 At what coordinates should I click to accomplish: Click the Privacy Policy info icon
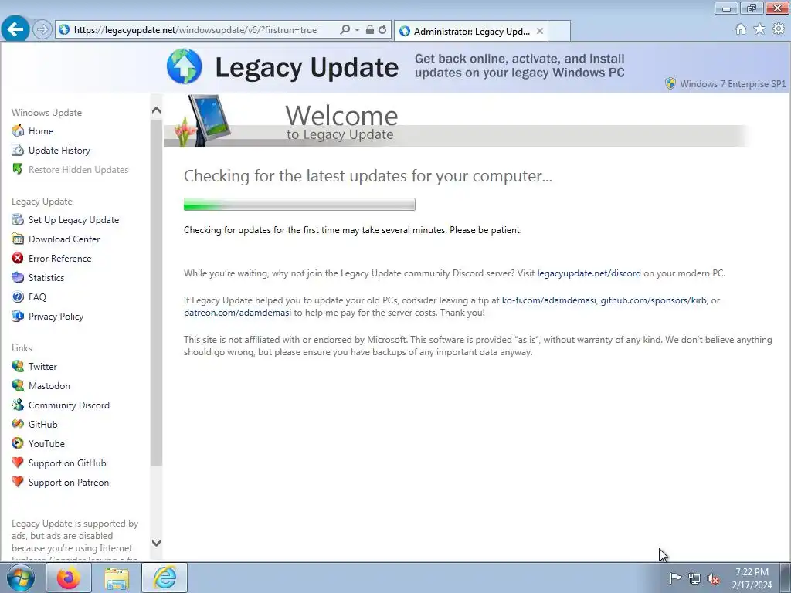[x=18, y=316]
